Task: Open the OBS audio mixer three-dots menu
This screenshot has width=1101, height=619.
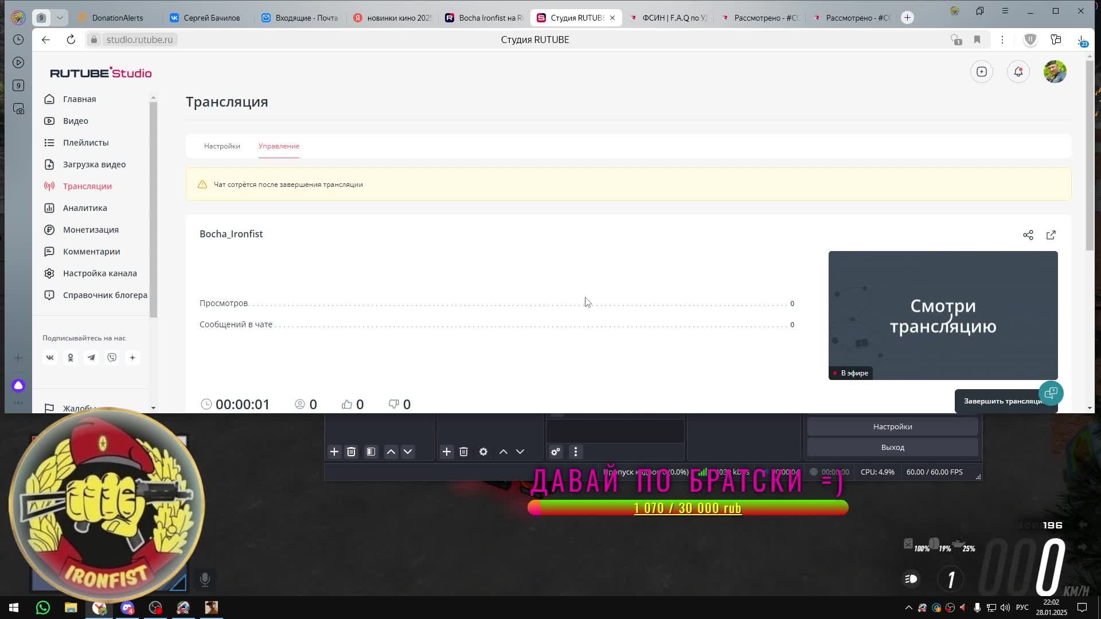Action: pyautogui.click(x=575, y=452)
